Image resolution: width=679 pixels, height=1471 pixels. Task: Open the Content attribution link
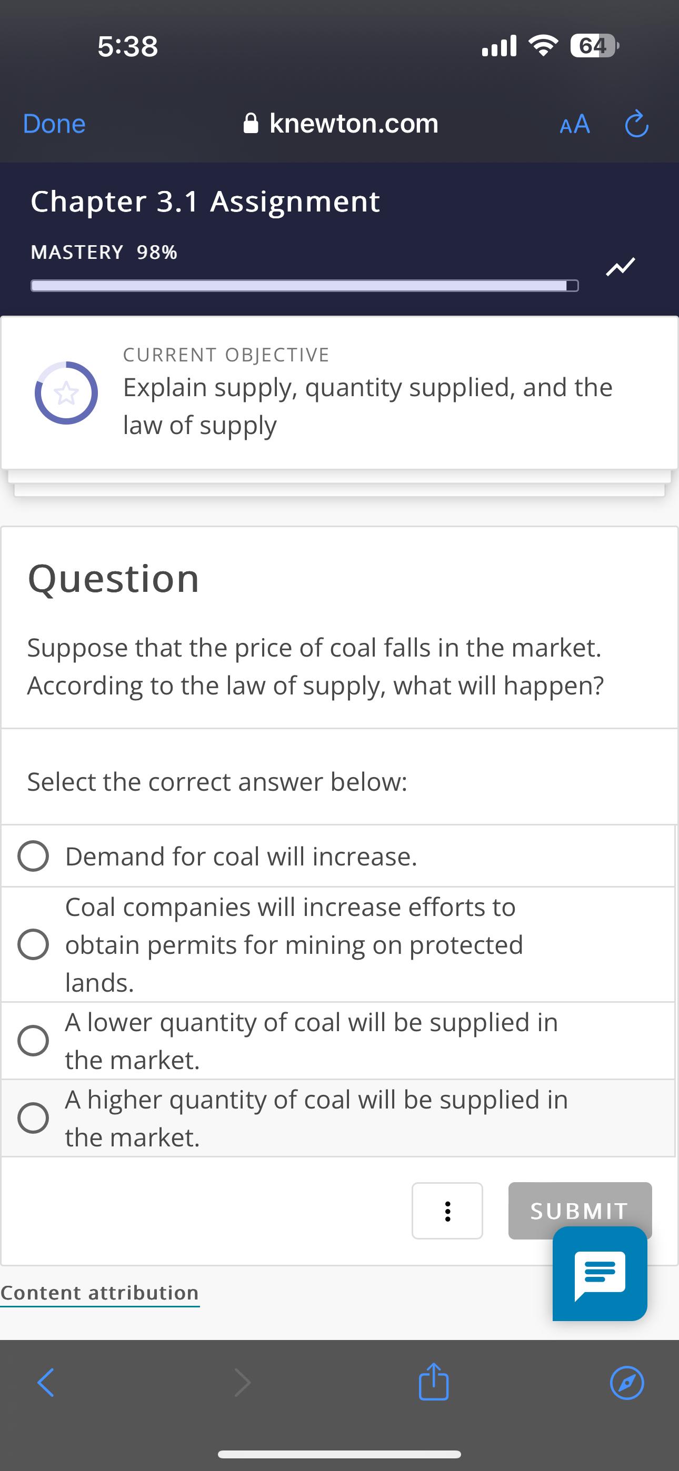coord(100,1293)
